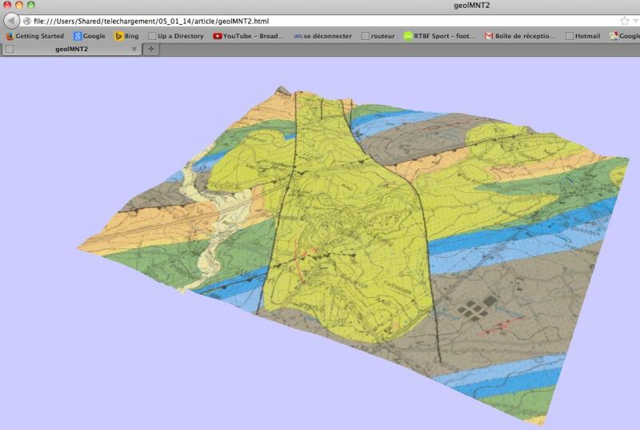Click the browser back arrow button
Image resolution: width=640 pixels, height=430 pixels.
click(11, 21)
